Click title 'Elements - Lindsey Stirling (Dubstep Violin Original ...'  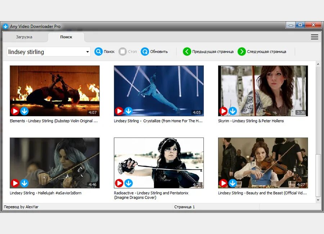54,121
